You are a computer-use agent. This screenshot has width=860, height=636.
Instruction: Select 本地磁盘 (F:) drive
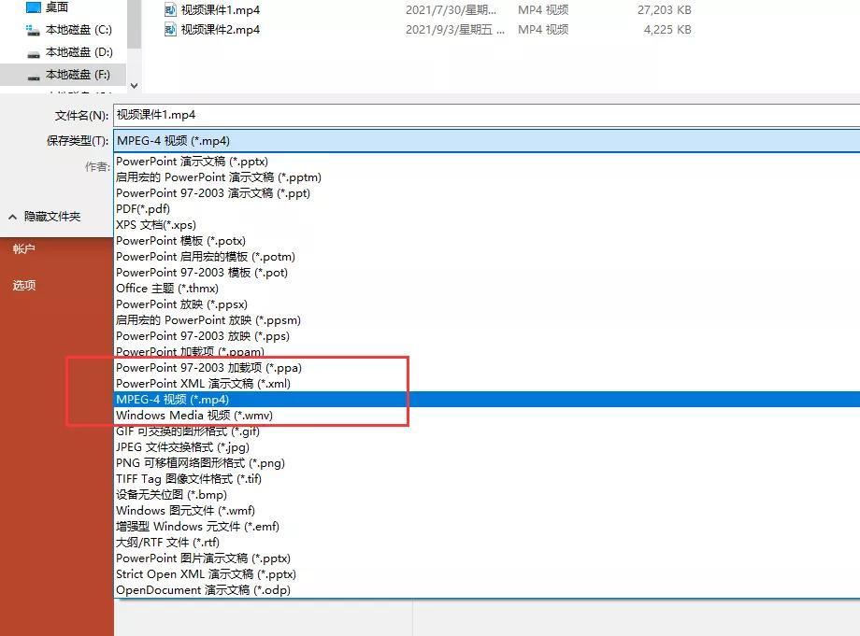[x=78, y=75]
